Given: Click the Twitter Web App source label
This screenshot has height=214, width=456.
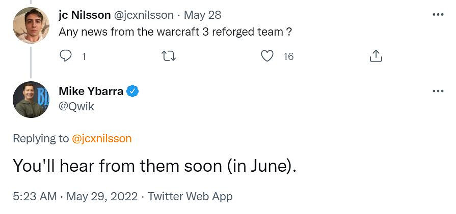Looking at the screenshot, I should [x=190, y=196].
